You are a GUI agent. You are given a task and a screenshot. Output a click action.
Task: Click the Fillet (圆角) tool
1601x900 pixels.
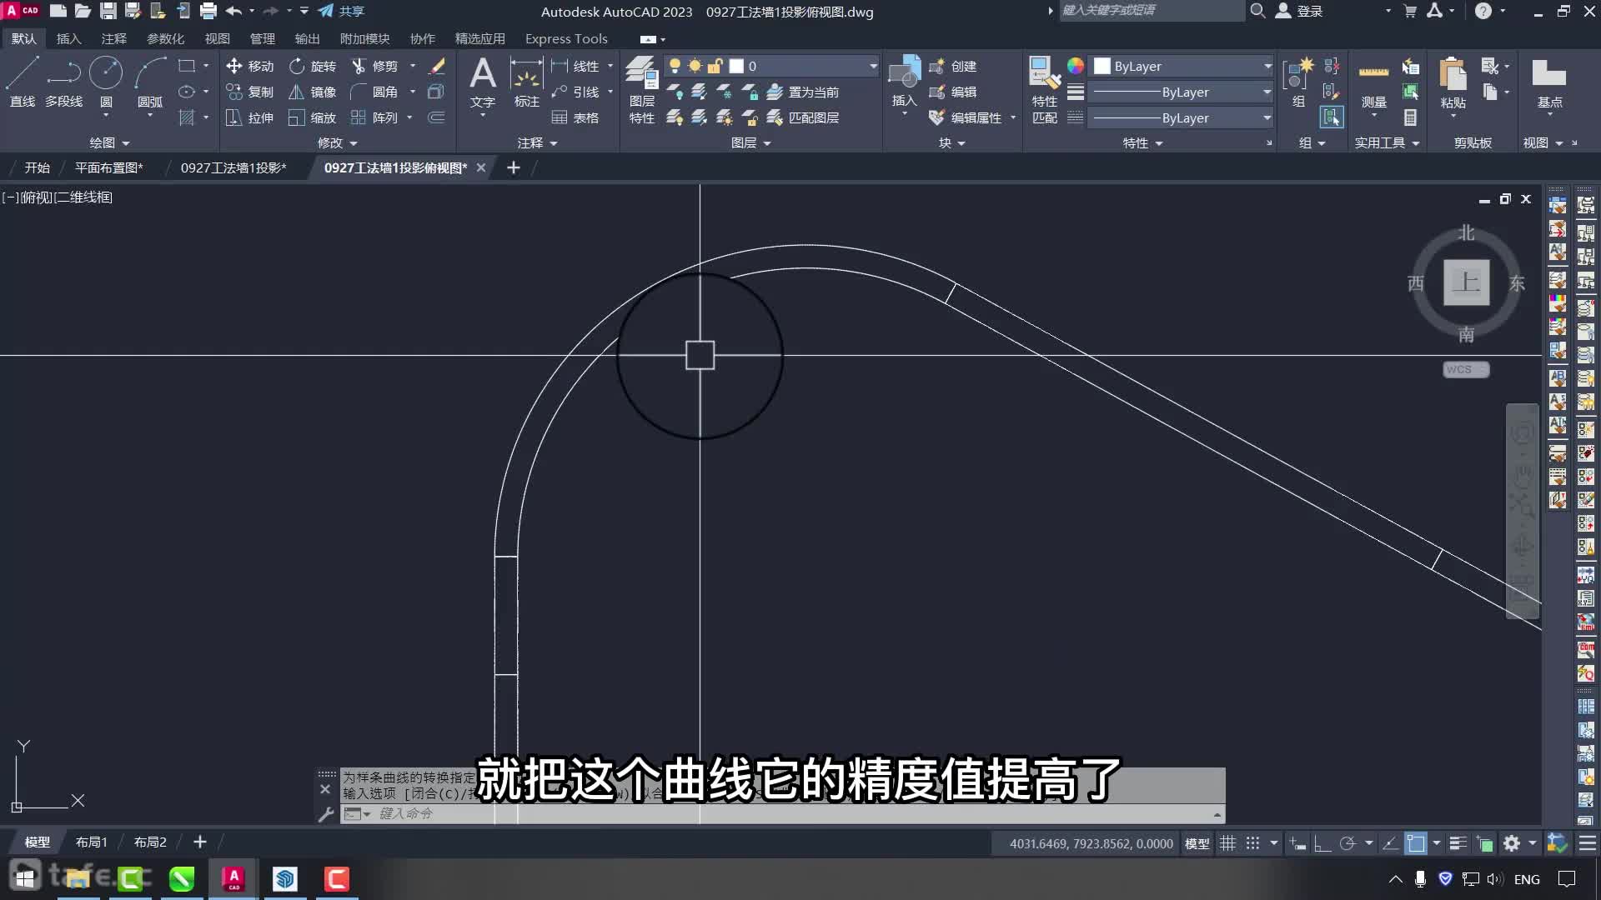click(x=375, y=92)
